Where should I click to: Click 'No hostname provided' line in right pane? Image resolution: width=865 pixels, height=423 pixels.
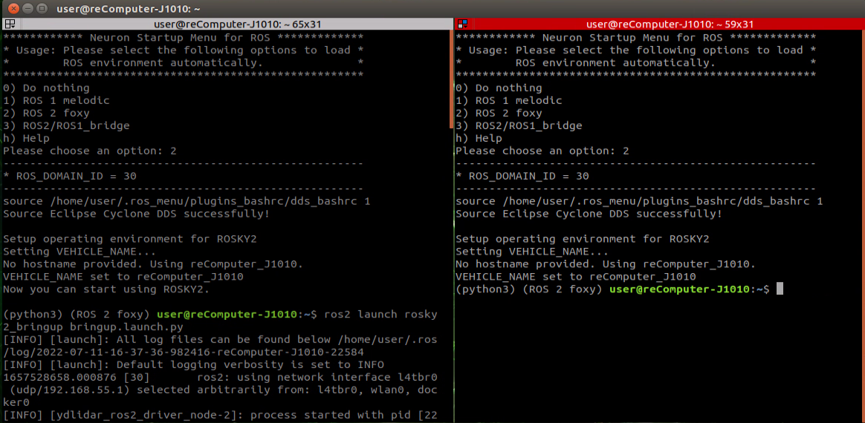pyautogui.click(x=606, y=264)
